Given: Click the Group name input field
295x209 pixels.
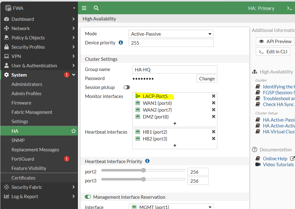Looking at the screenshot, I should point(175,69).
